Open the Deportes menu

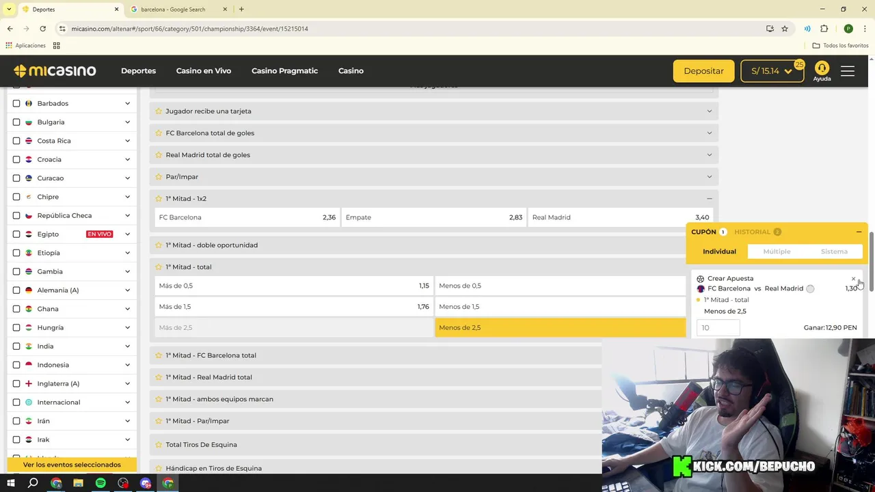click(x=138, y=71)
